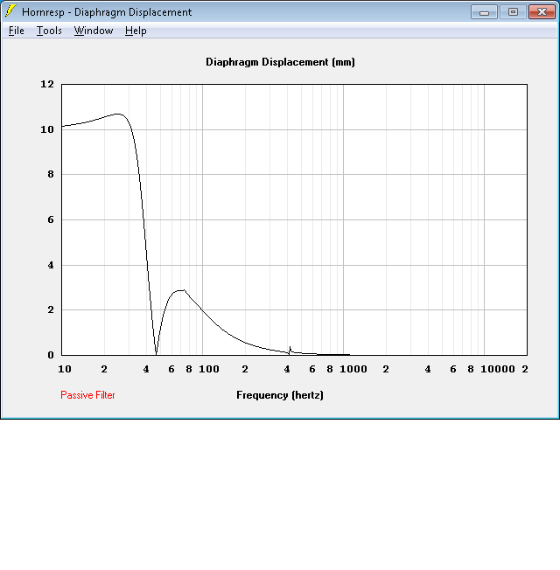Minimize the Hornresp window
Screen dimensions: 560x570
pyautogui.click(x=484, y=12)
